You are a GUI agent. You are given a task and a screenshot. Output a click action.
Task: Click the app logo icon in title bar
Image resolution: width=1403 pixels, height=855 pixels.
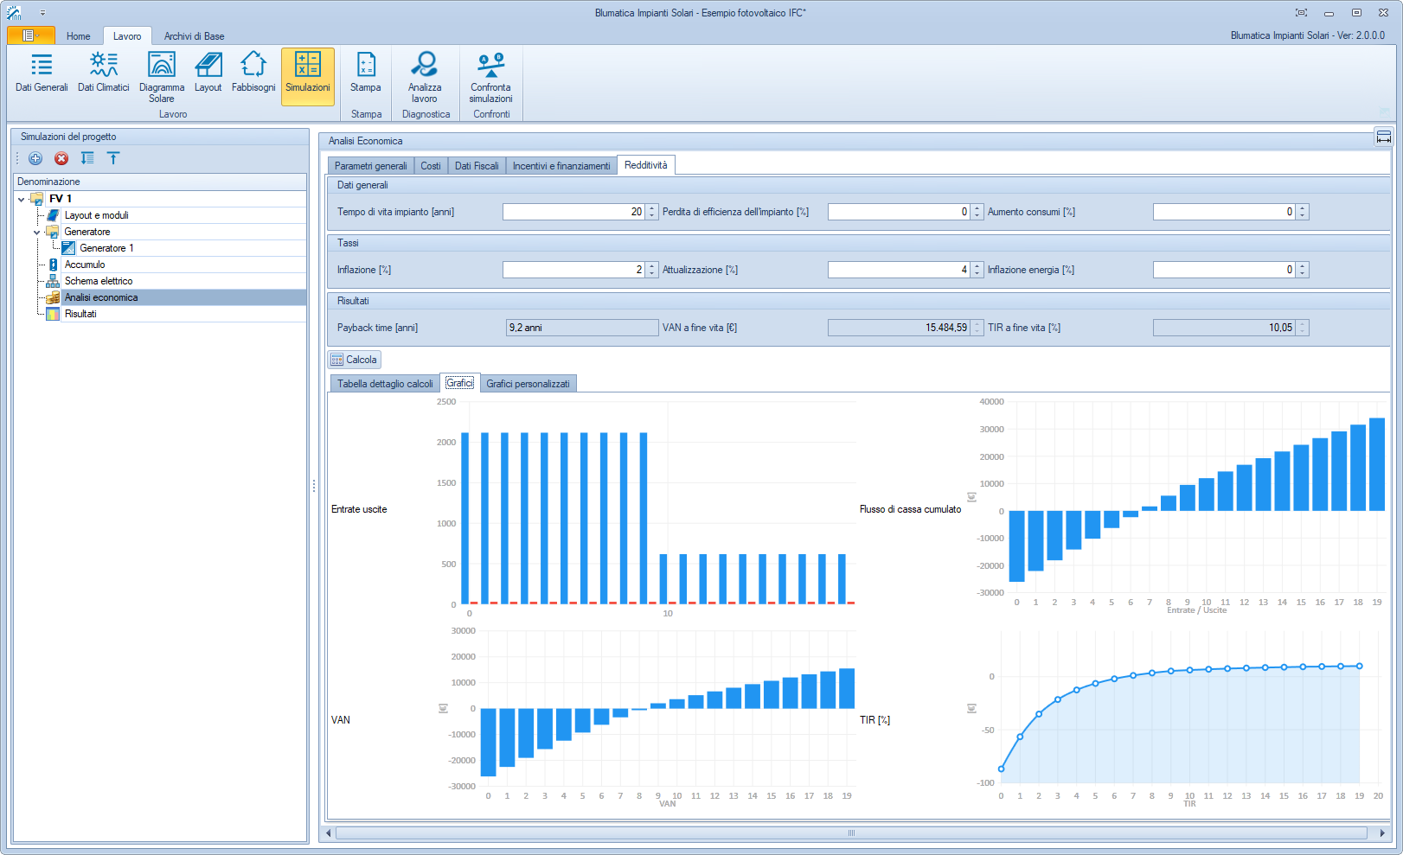pos(14,12)
